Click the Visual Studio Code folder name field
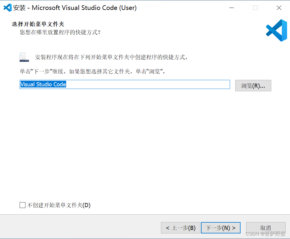Viewport: 290px width, 239px height. click(125, 85)
